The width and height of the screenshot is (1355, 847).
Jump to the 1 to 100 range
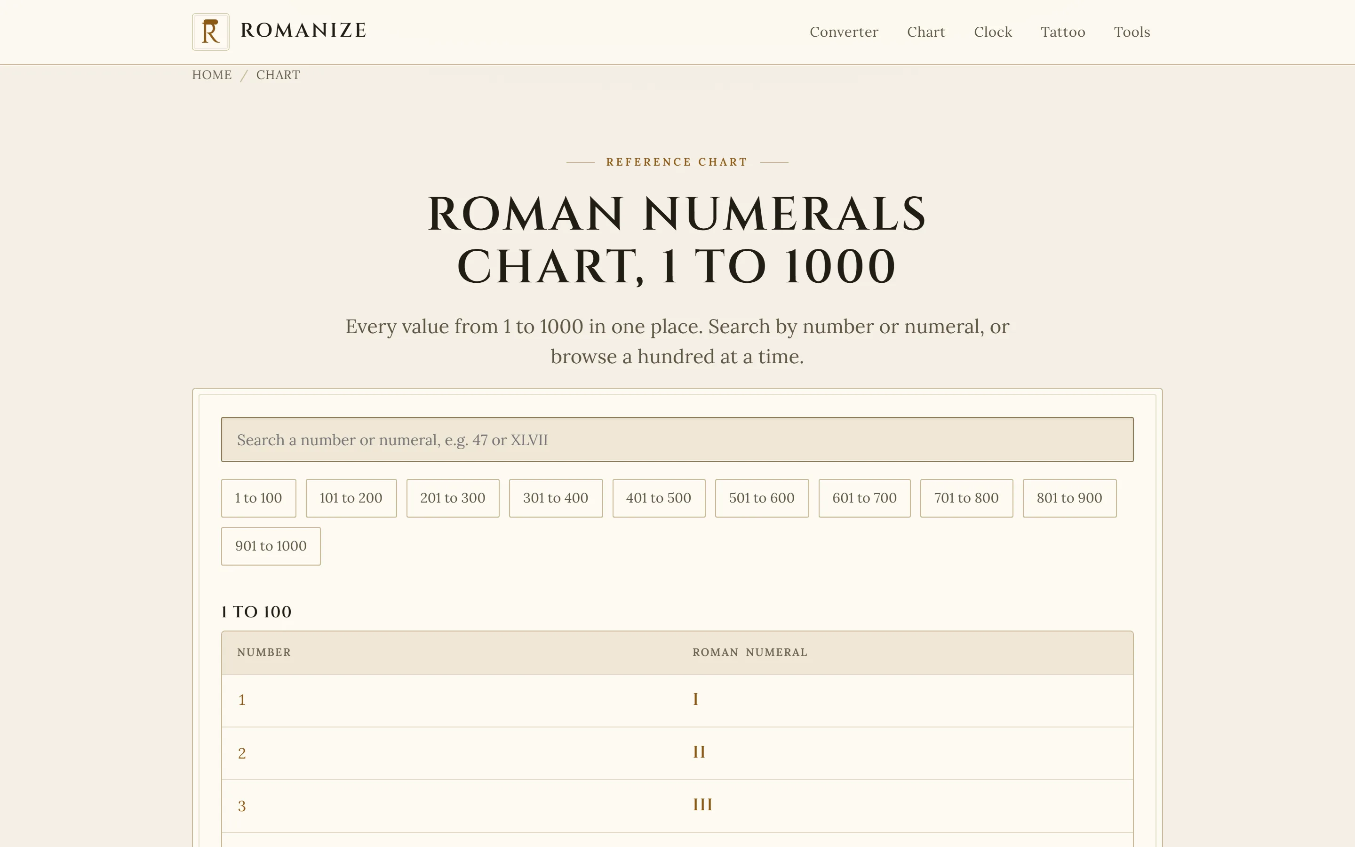(x=259, y=498)
